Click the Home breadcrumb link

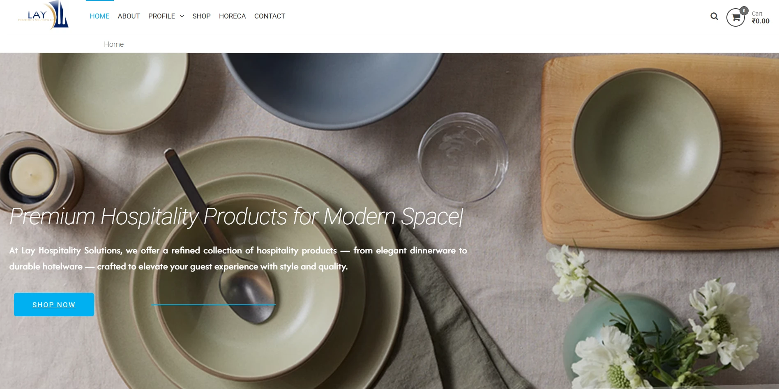[x=114, y=44]
